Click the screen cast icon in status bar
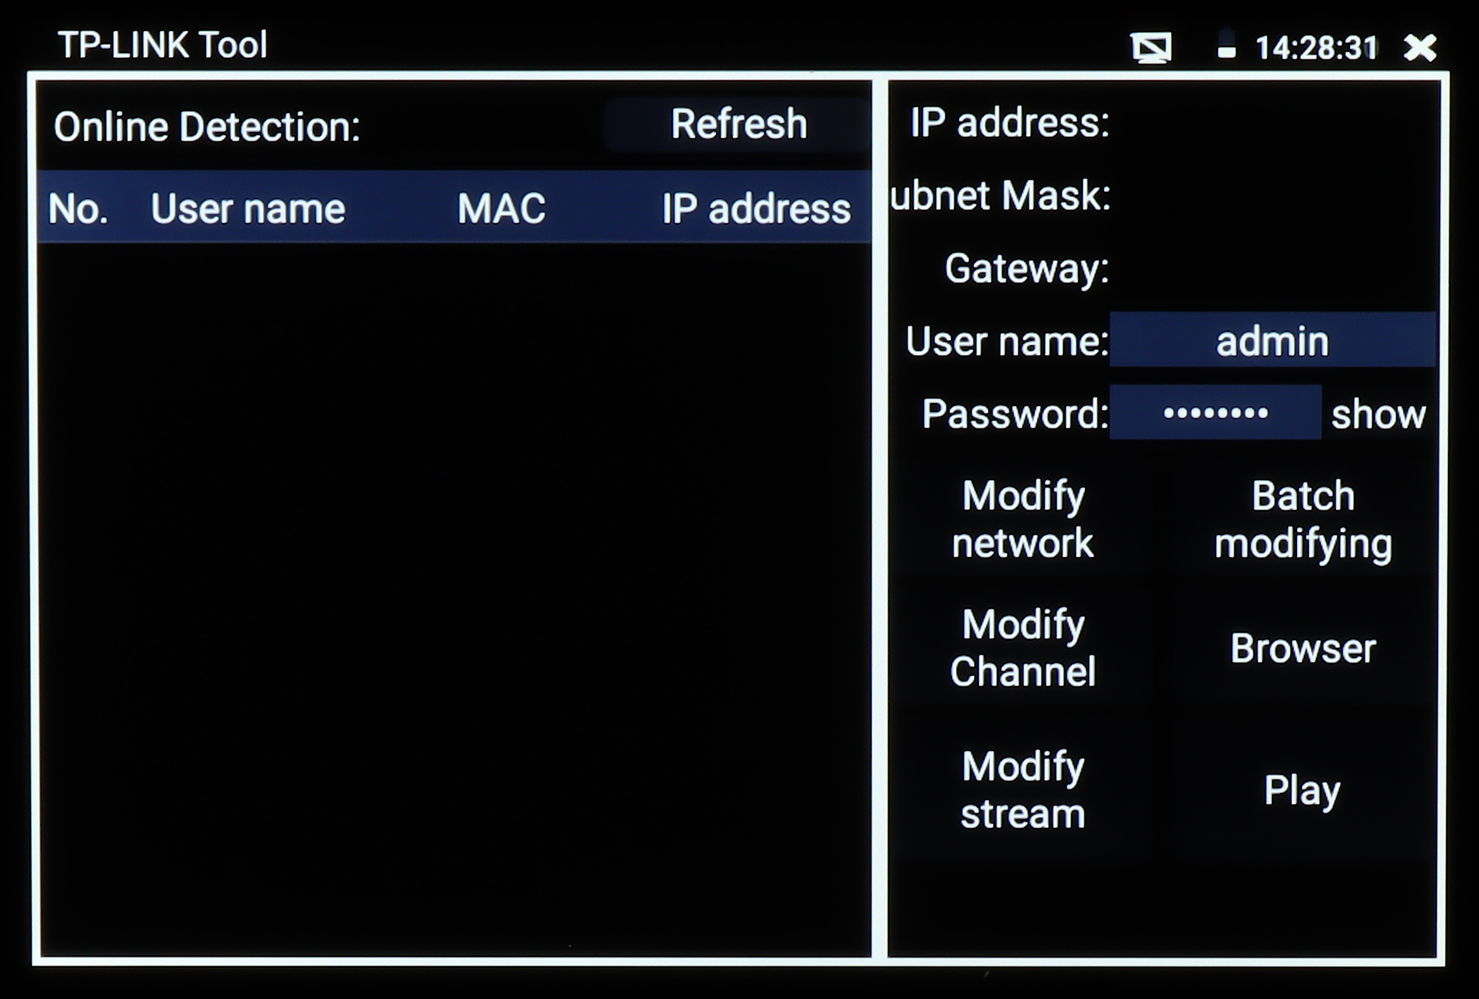Screen dimensions: 1479x999 coord(1152,48)
